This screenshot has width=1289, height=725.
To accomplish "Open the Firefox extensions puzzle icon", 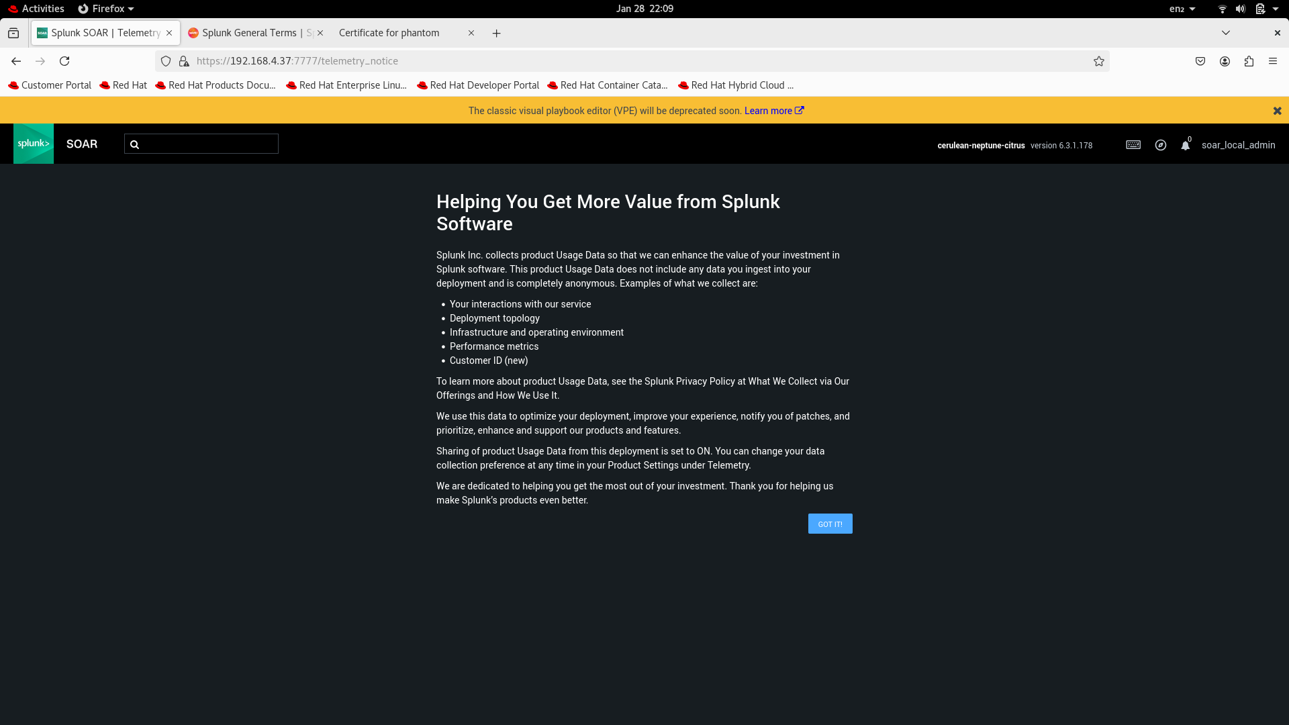I will coord(1249,61).
